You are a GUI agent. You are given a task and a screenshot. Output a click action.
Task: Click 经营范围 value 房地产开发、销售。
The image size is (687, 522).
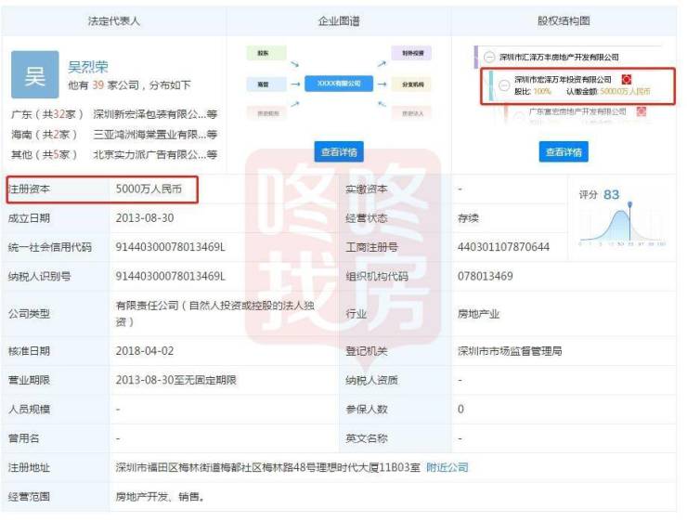coord(160,497)
